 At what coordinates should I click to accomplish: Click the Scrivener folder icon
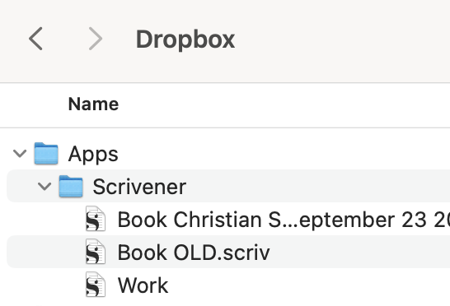[x=71, y=187]
